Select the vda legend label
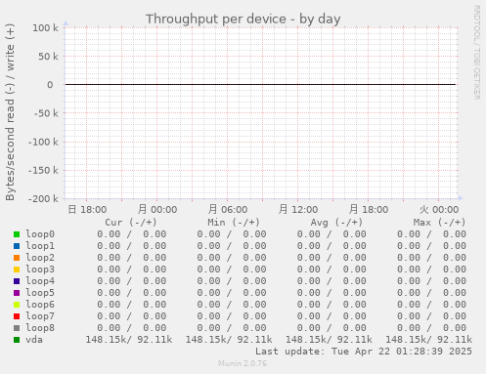Screen dimensions: 486x374 34,340
